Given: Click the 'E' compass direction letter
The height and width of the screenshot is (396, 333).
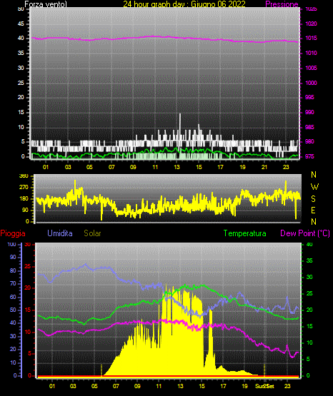Looking at the screenshot, I should coord(313,210).
